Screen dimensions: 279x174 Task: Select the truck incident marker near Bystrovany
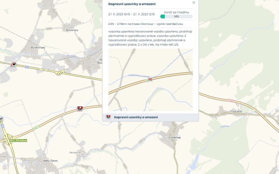pyautogui.click(x=13, y=64)
